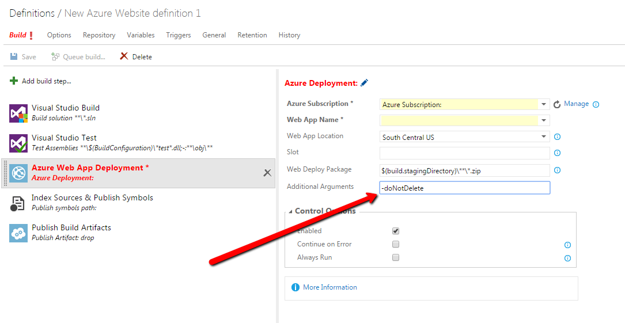625x323 pixels.
Task: Click the drag handle of Azure deployment step
Action: (5, 173)
